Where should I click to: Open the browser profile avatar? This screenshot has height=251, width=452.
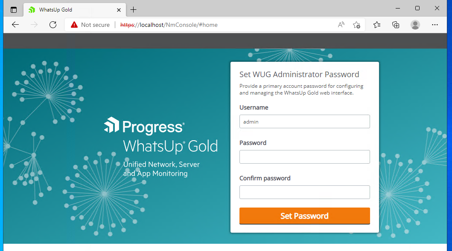click(415, 25)
